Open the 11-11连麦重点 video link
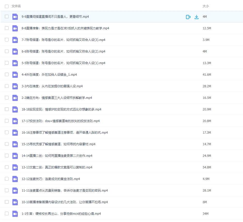Viewport: 243px width, 222px height. tap(62, 190)
